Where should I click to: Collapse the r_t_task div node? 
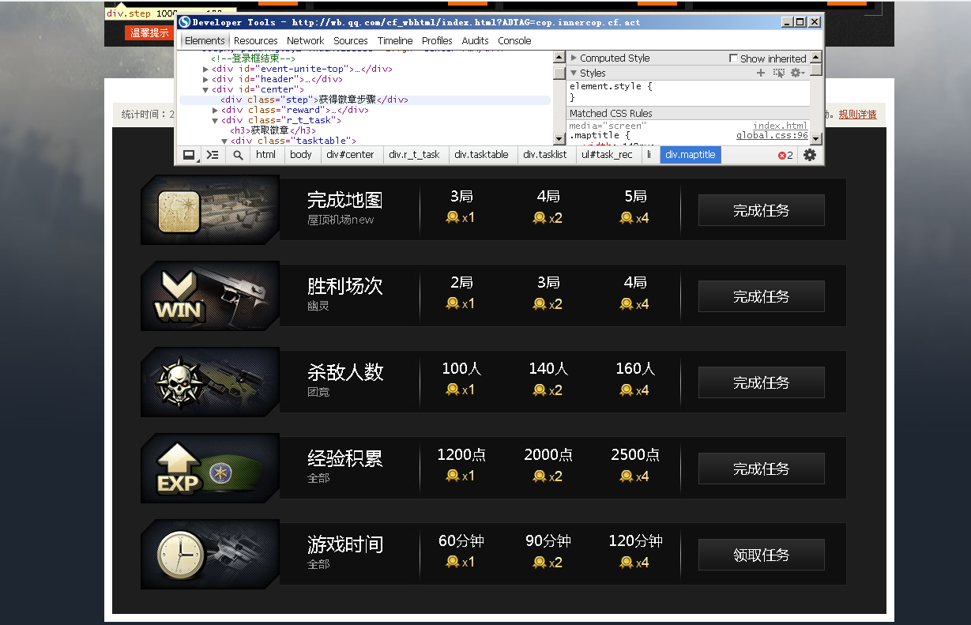point(216,120)
